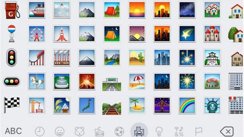This screenshot has width=244, height=137.
Task: Insert the blue daytime cityscape emoji
Action: pos(162,58)
